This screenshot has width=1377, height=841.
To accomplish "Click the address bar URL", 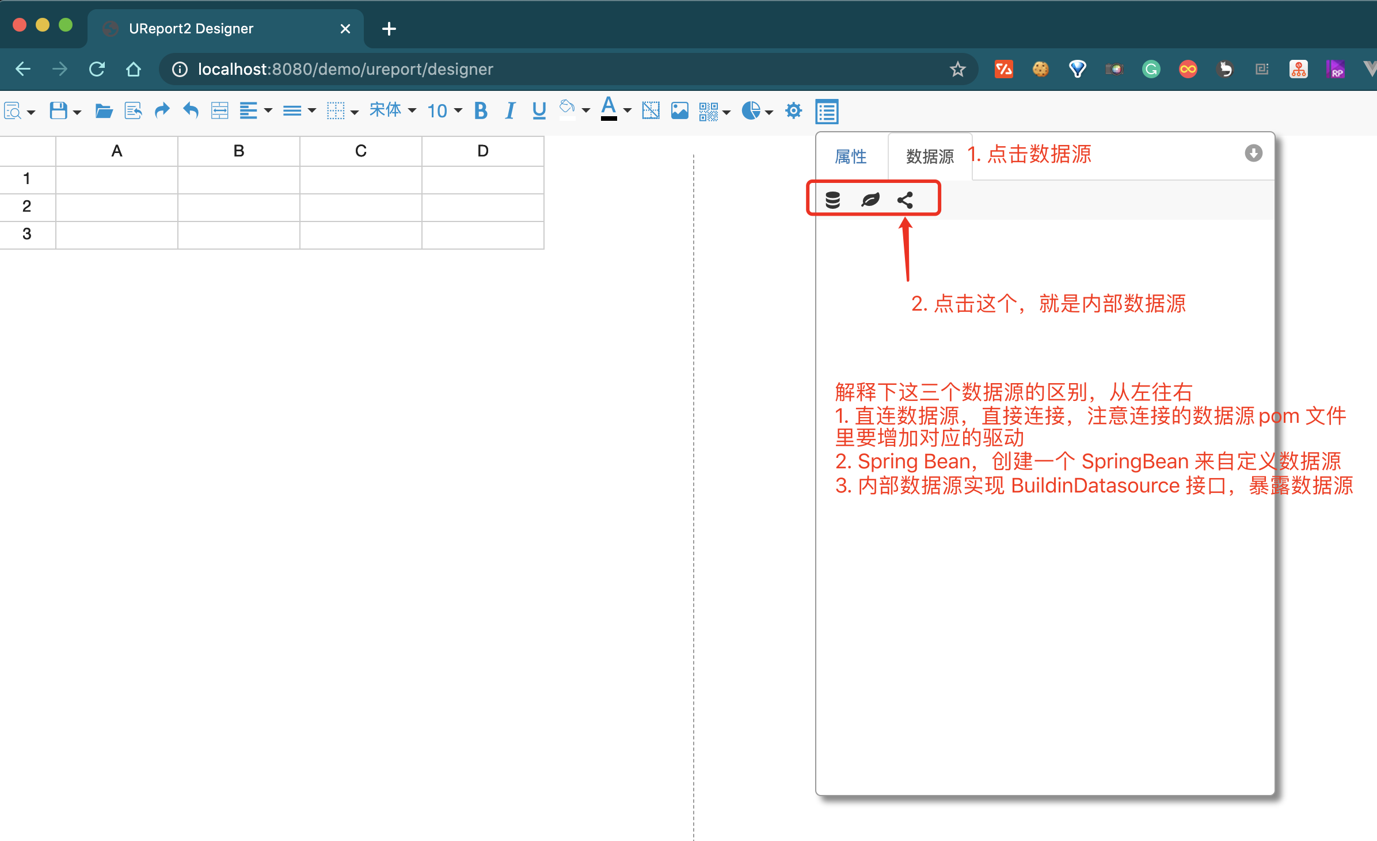I will click(x=345, y=69).
